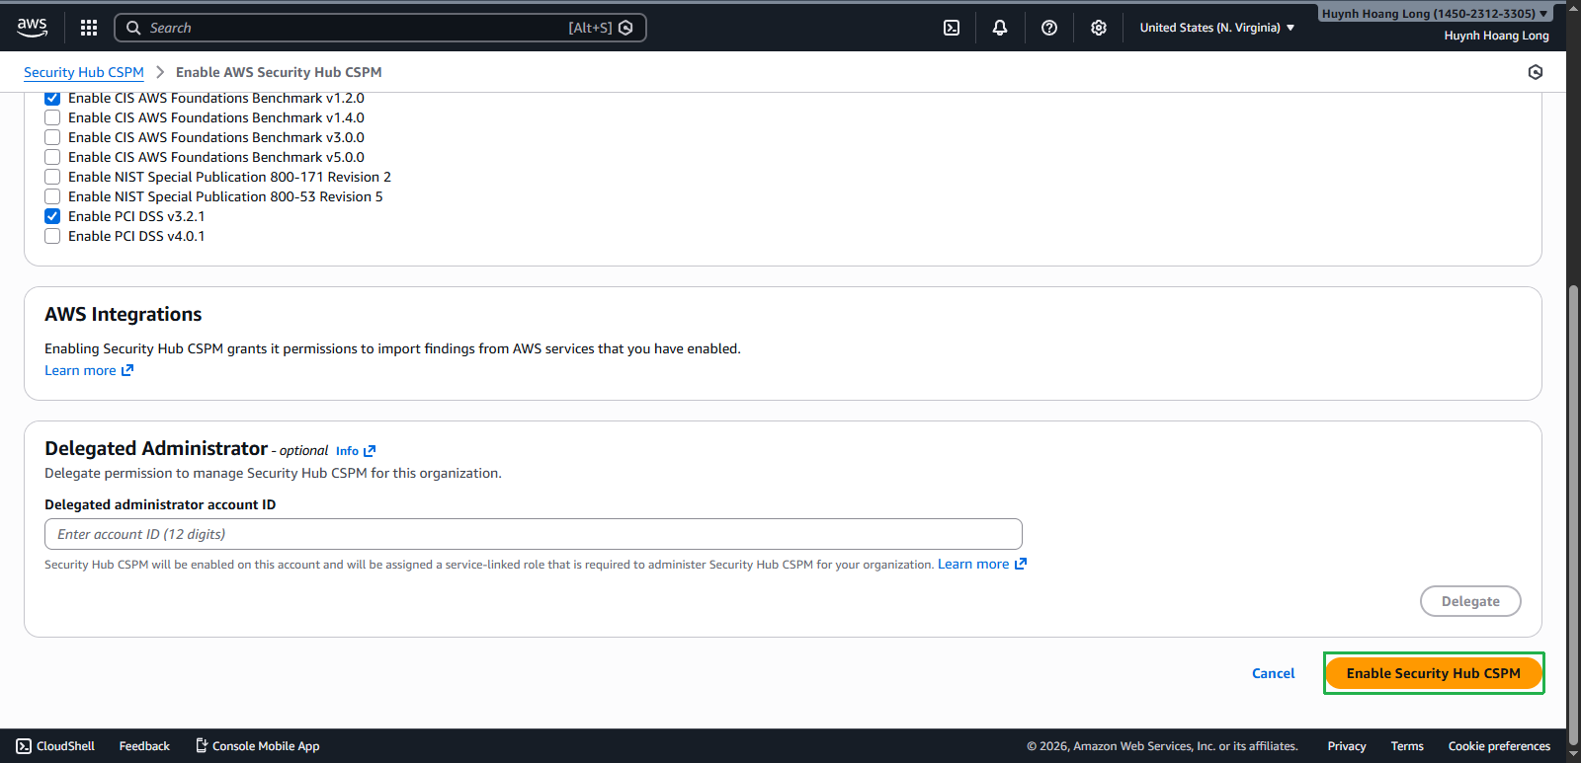This screenshot has height=763, width=1581.
Task: Open the AWS services grid menu
Action: (89, 28)
